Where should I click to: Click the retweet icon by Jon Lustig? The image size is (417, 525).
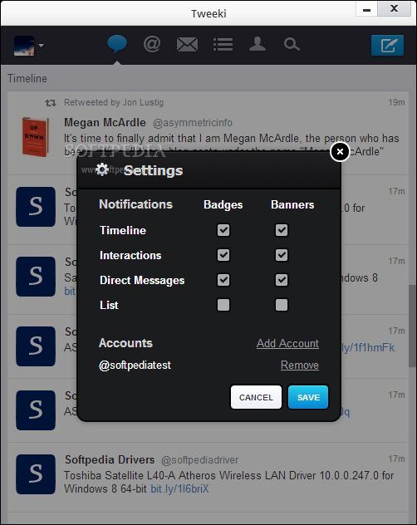click(51, 103)
